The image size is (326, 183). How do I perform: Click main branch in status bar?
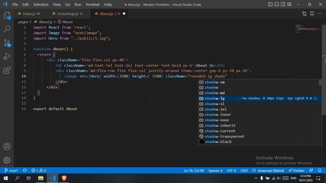point(11,170)
